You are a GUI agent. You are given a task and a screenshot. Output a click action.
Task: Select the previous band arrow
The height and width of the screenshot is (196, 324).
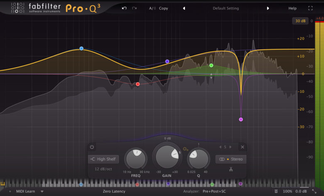(x=220, y=147)
